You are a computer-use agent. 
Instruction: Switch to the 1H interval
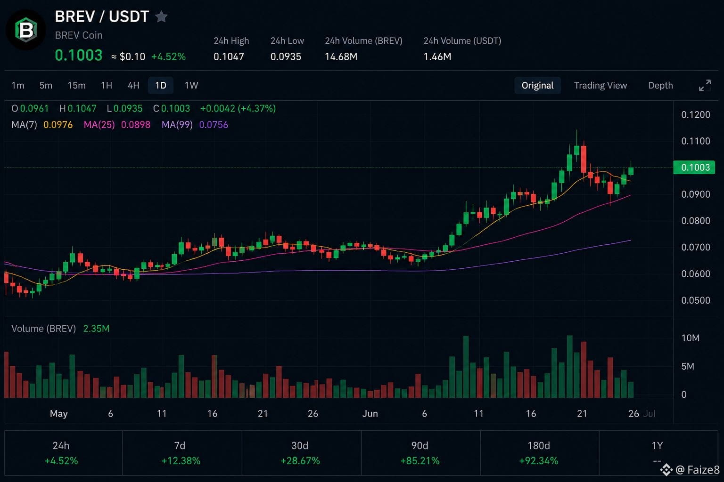tap(107, 85)
